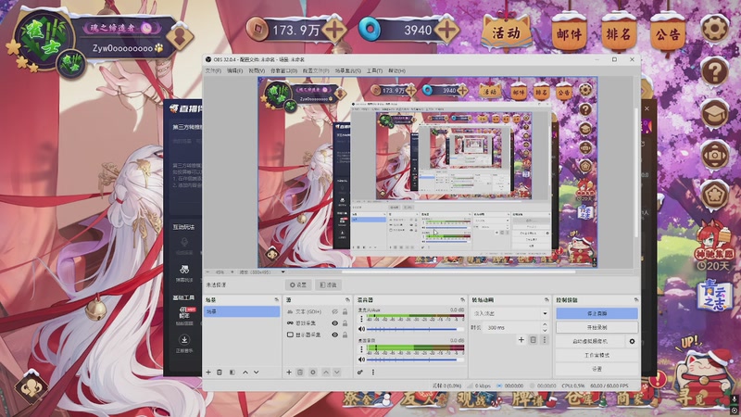Select the scene item in scenes list

(x=242, y=311)
